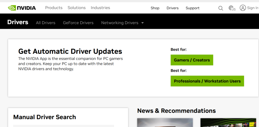
Task: Click the "Best for:" label above Gamers / Creators
Action: 179,49
